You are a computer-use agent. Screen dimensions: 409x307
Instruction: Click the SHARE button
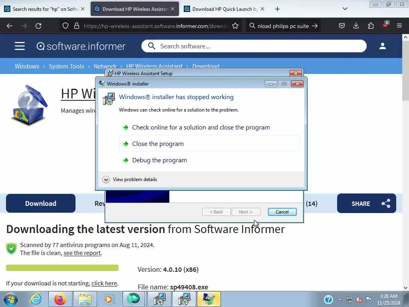tap(367, 203)
